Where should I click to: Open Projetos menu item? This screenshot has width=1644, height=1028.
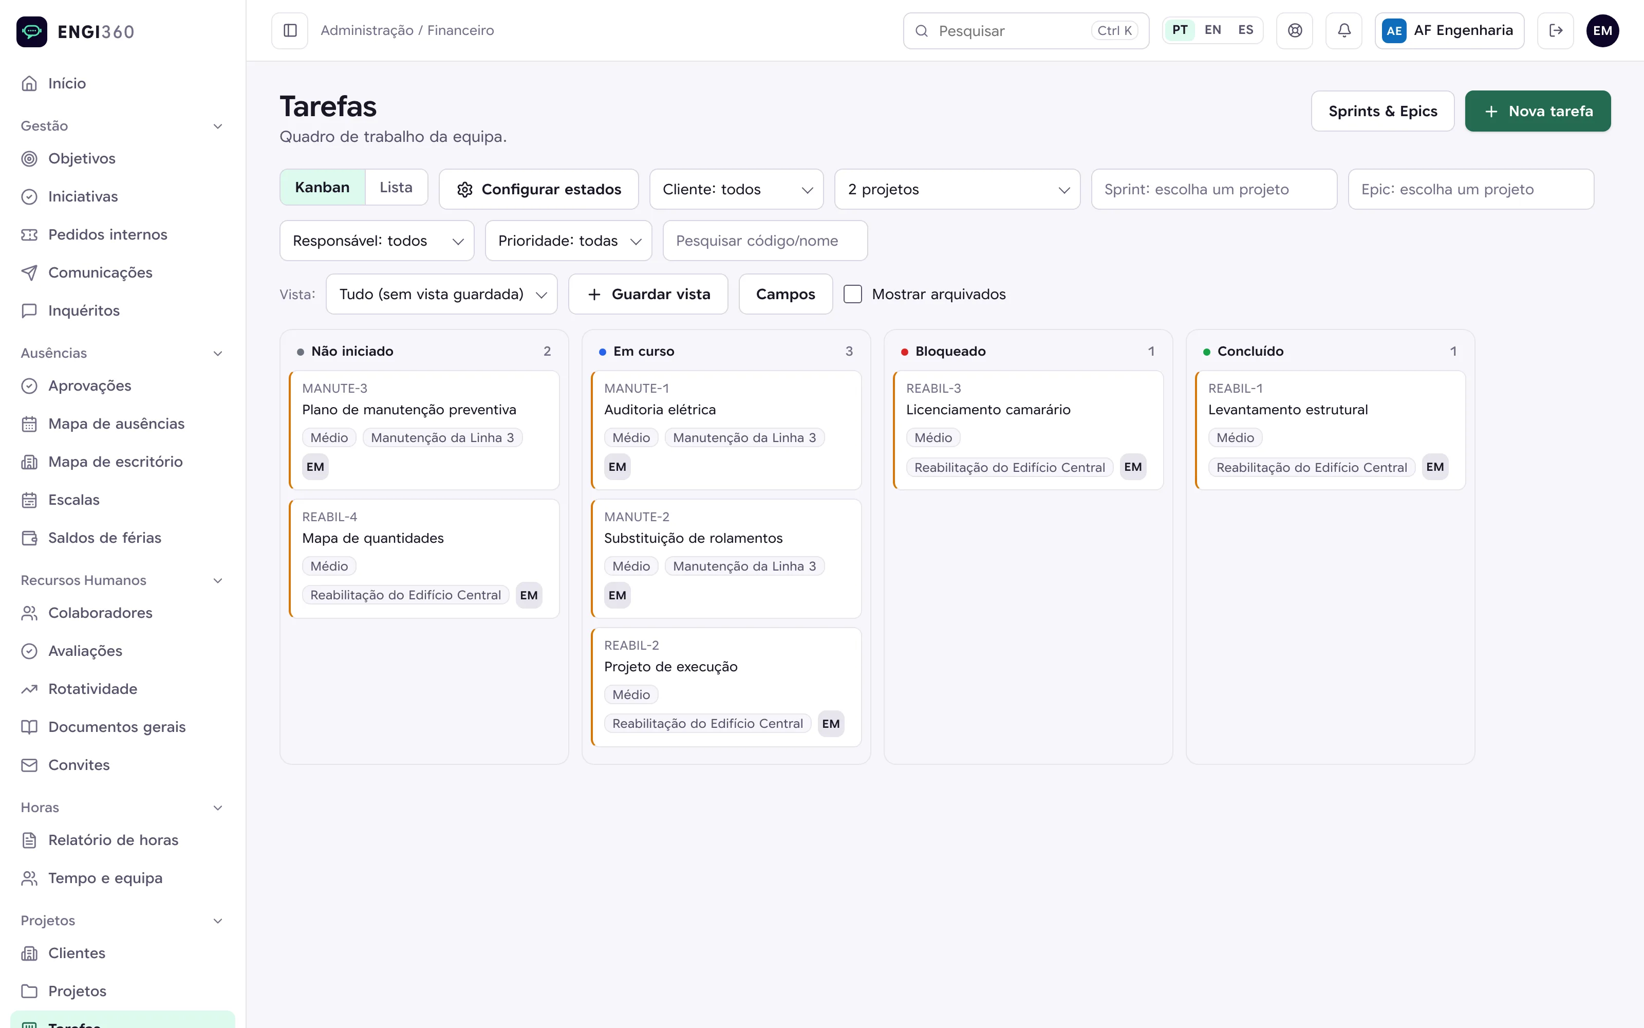tap(122, 990)
